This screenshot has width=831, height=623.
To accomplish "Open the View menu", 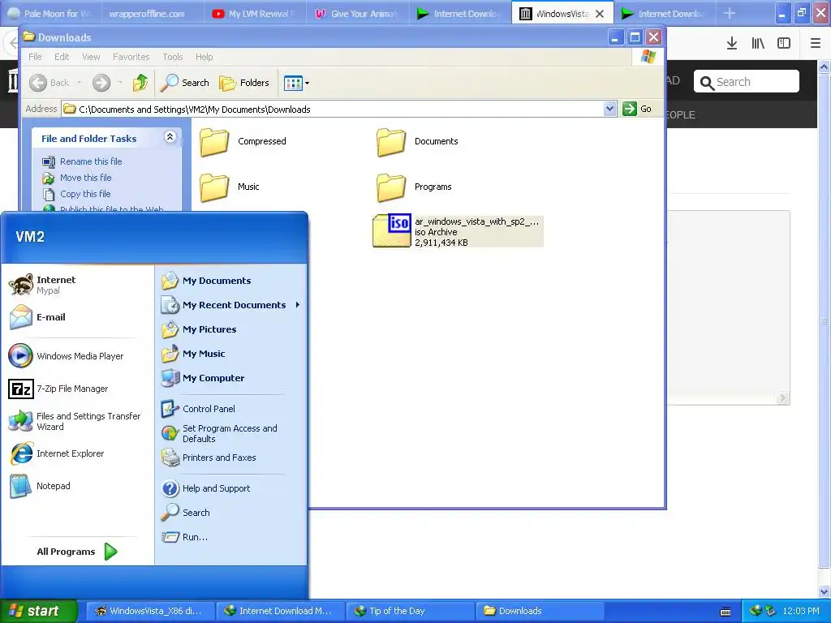I will click(91, 57).
